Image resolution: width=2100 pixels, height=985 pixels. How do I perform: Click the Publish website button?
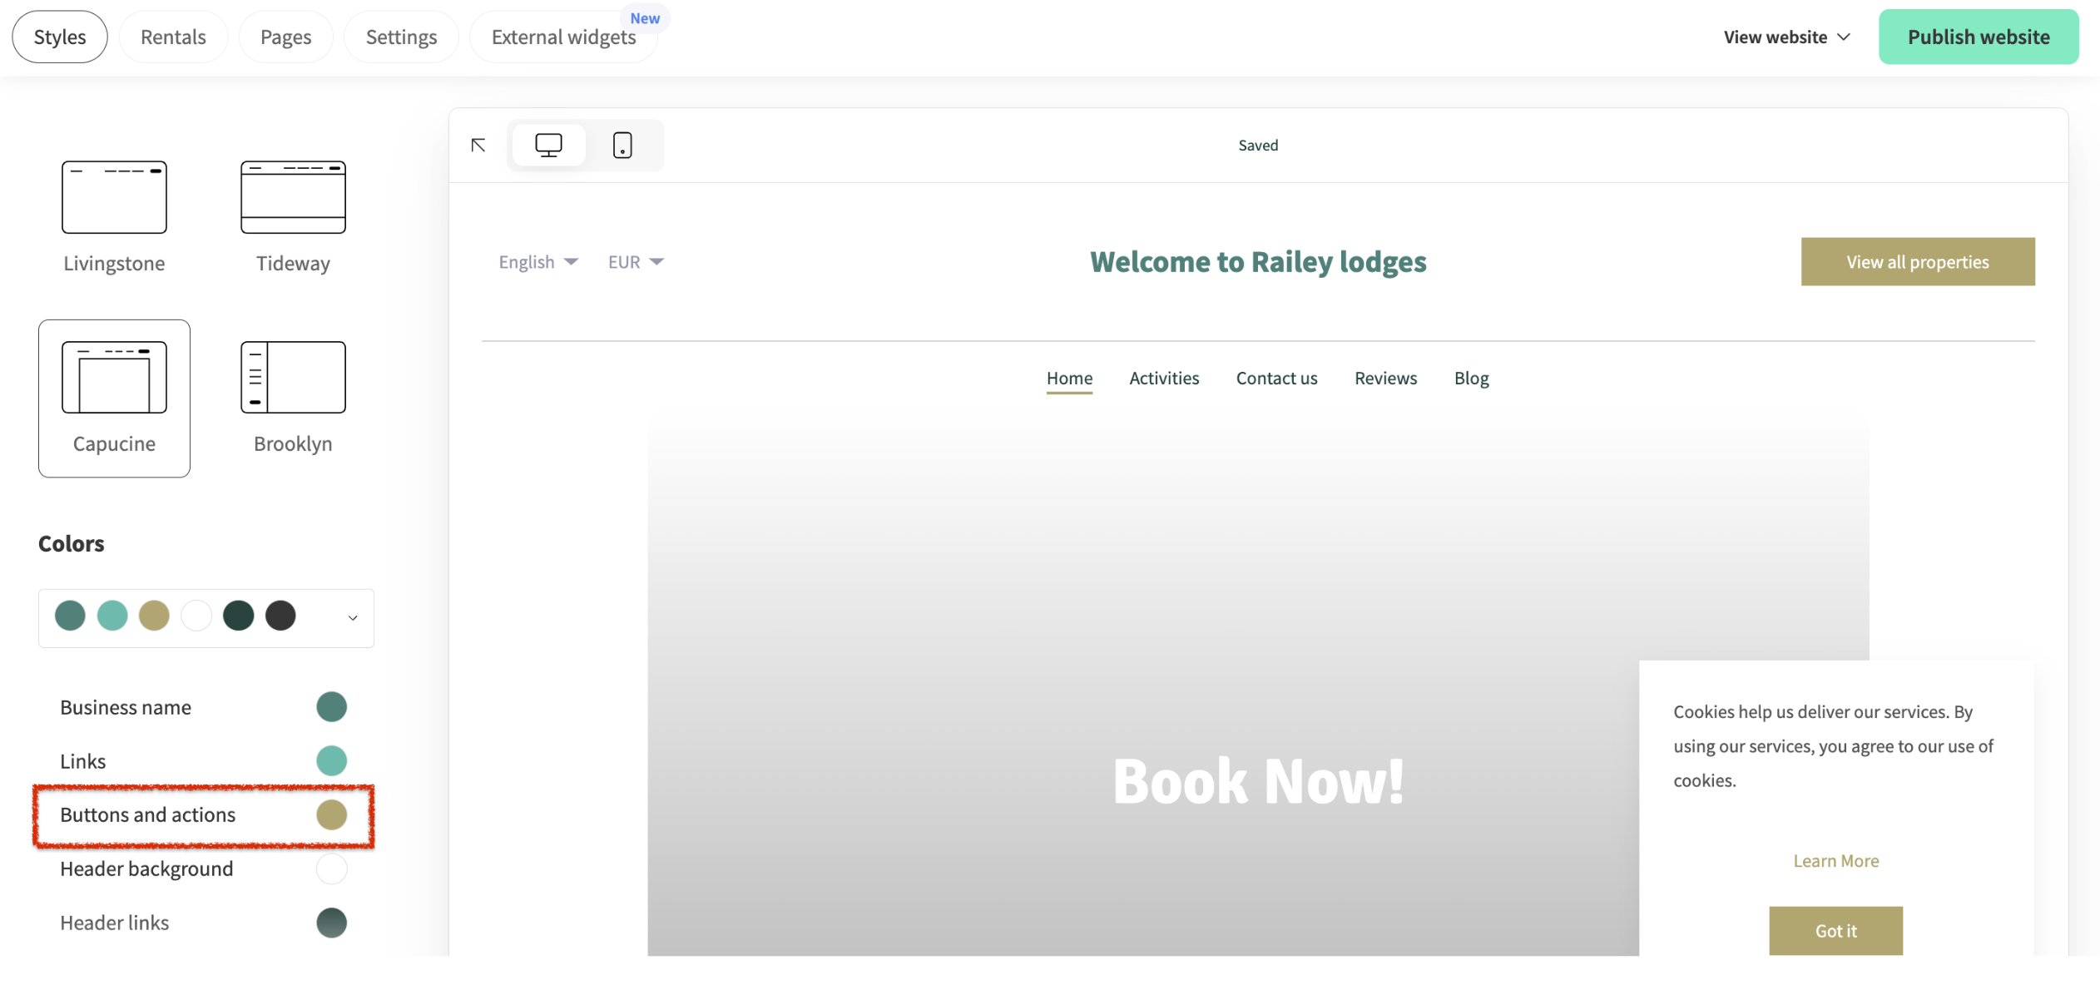coord(1978,37)
